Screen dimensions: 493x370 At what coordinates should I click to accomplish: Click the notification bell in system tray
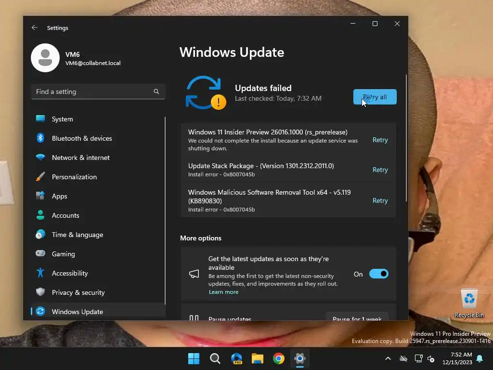[480, 358]
